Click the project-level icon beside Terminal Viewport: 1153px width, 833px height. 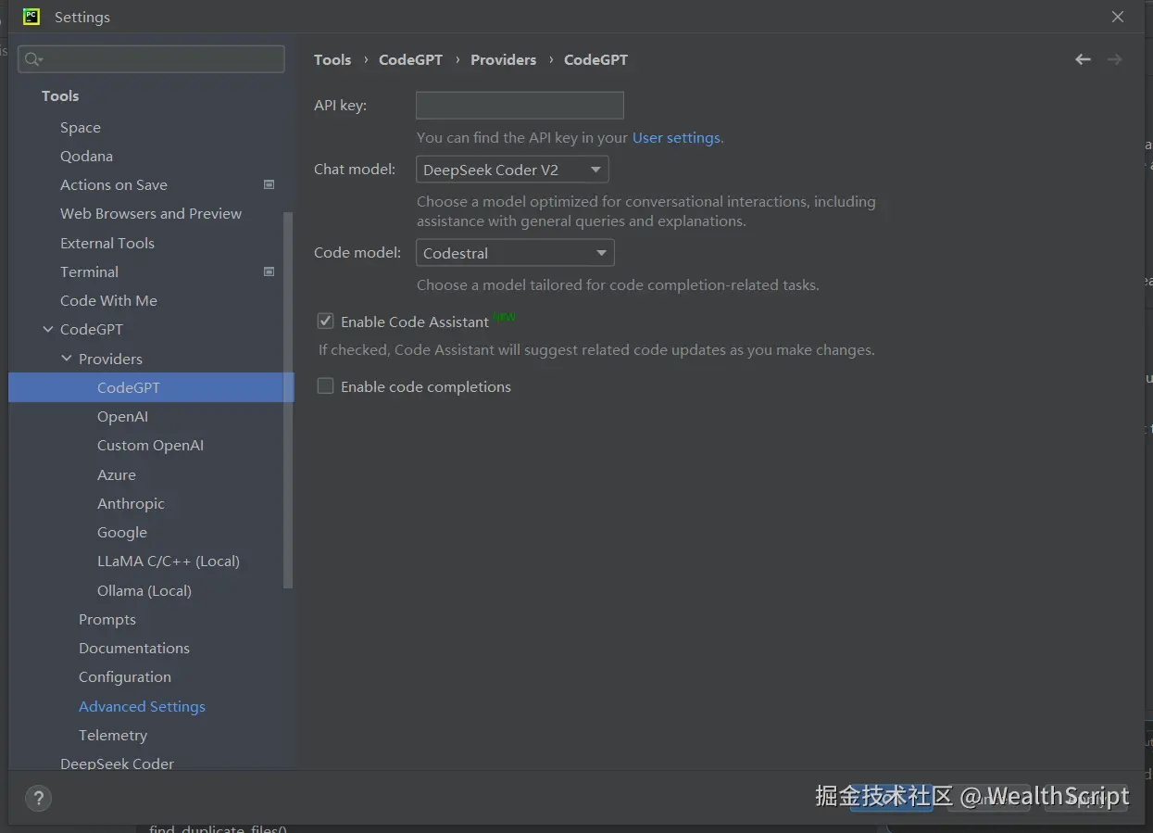point(269,271)
